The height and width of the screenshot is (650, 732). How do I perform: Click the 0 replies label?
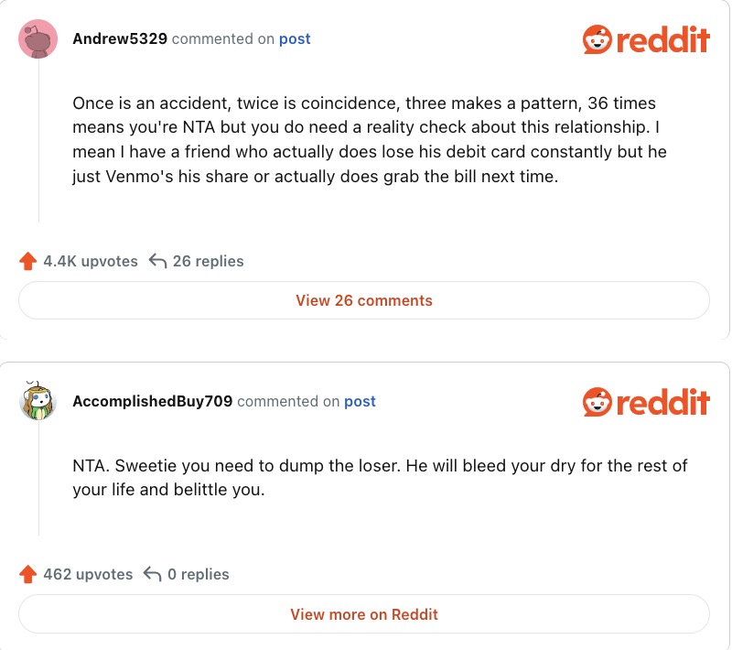click(x=198, y=575)
